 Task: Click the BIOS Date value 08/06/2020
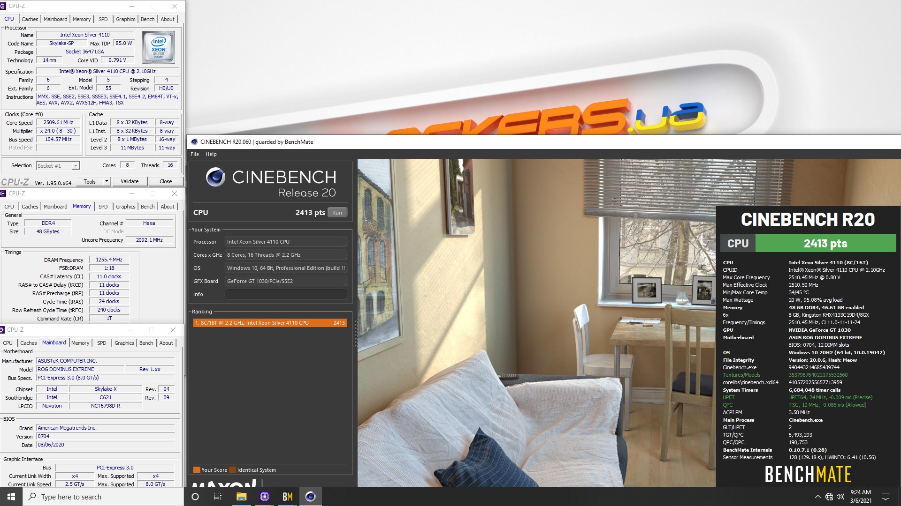coord(106,445)
